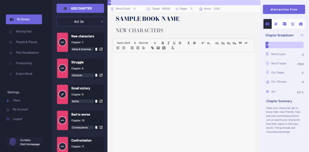This screenshot has width=309, height=152.
Task: Apply subscript formatting
Action: point(209,43)
